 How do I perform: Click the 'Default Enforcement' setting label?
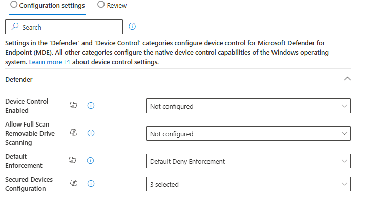pyautogui.click(x=24, y=161)
